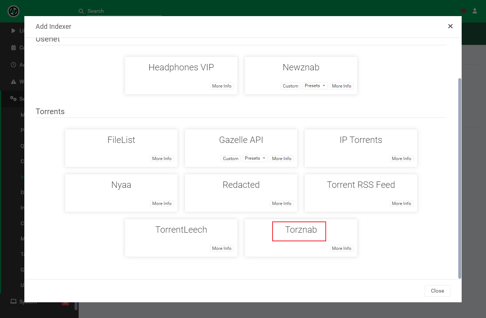Select the Torznab indexer card
Screen dimensions: 486x318
(x=301, y=238)
